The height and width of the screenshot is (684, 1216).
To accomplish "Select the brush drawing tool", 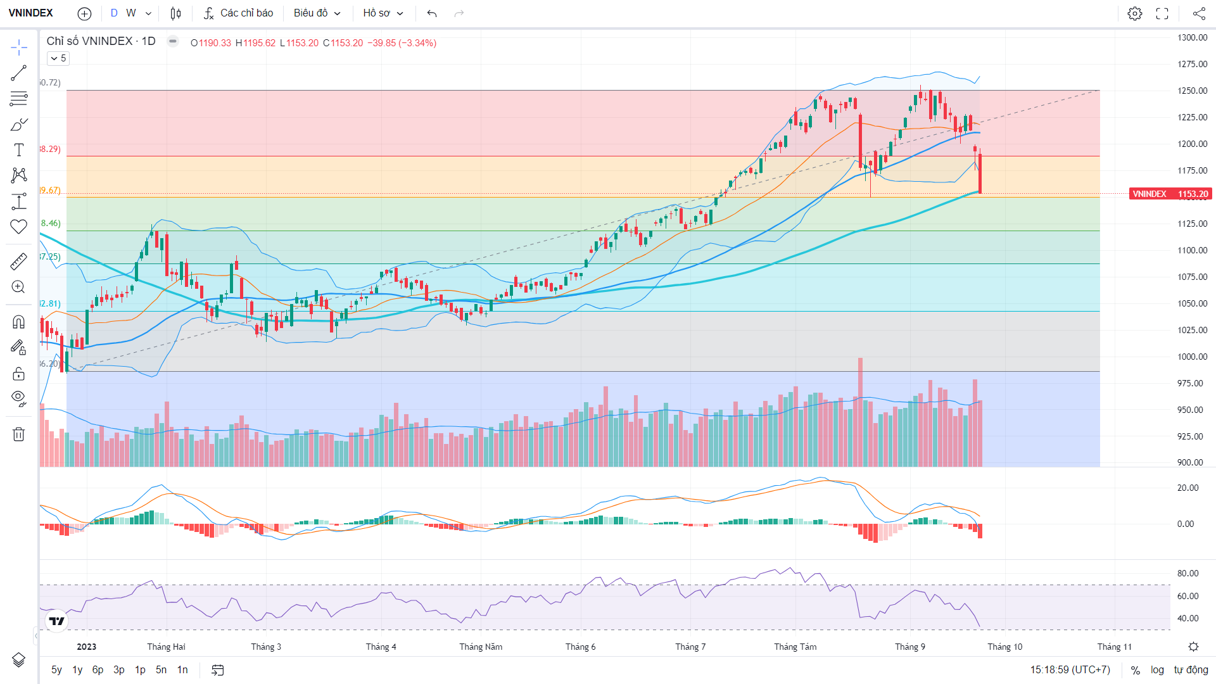I will tap(19, 124).
